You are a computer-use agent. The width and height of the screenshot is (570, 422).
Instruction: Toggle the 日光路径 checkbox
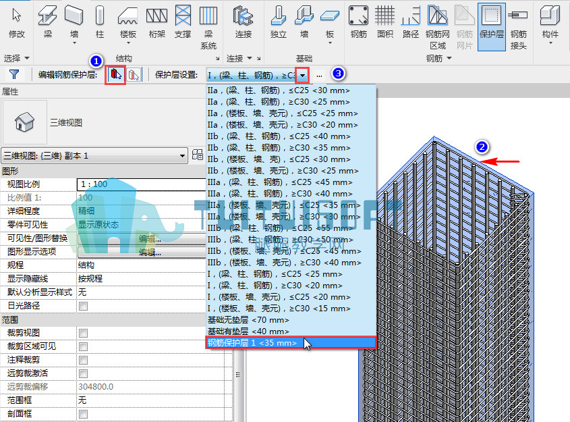click(x=83, y=306)
